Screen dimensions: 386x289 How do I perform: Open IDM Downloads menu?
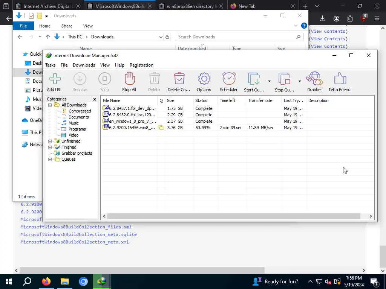click(84, 65)
